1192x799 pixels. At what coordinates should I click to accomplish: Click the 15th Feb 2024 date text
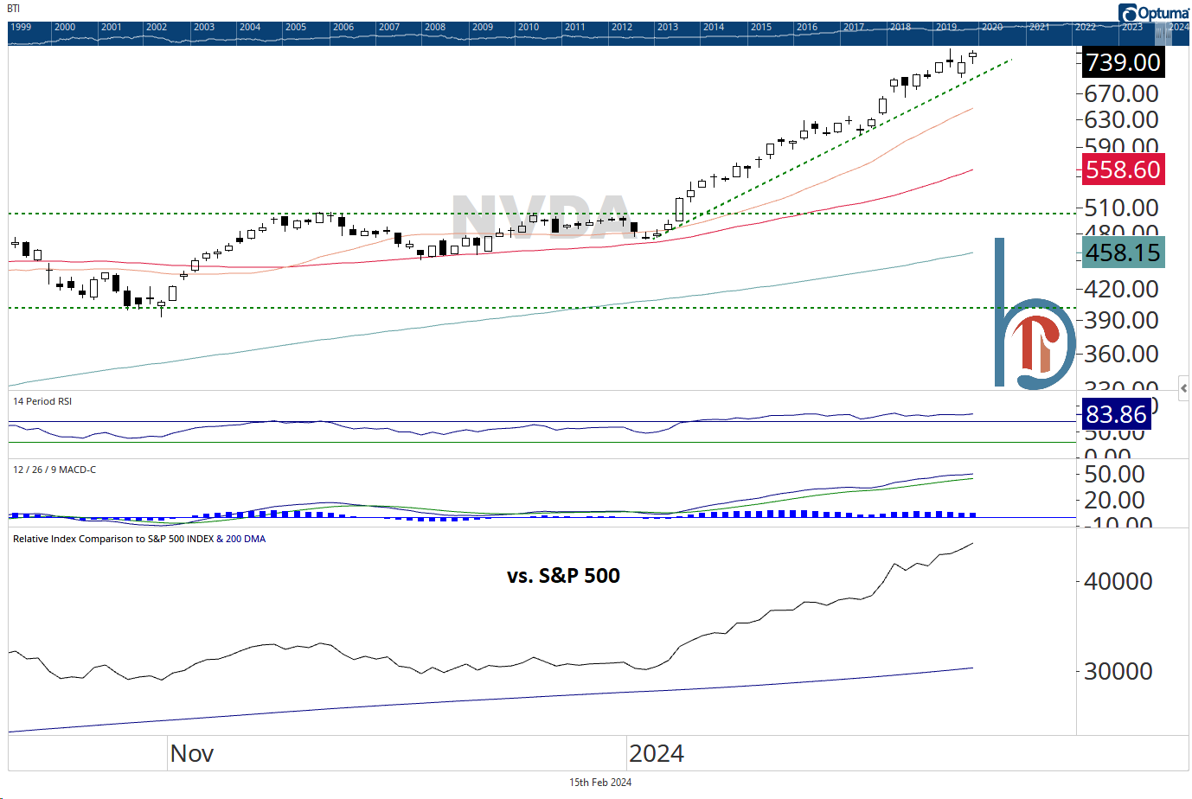[x=600, y=783]
